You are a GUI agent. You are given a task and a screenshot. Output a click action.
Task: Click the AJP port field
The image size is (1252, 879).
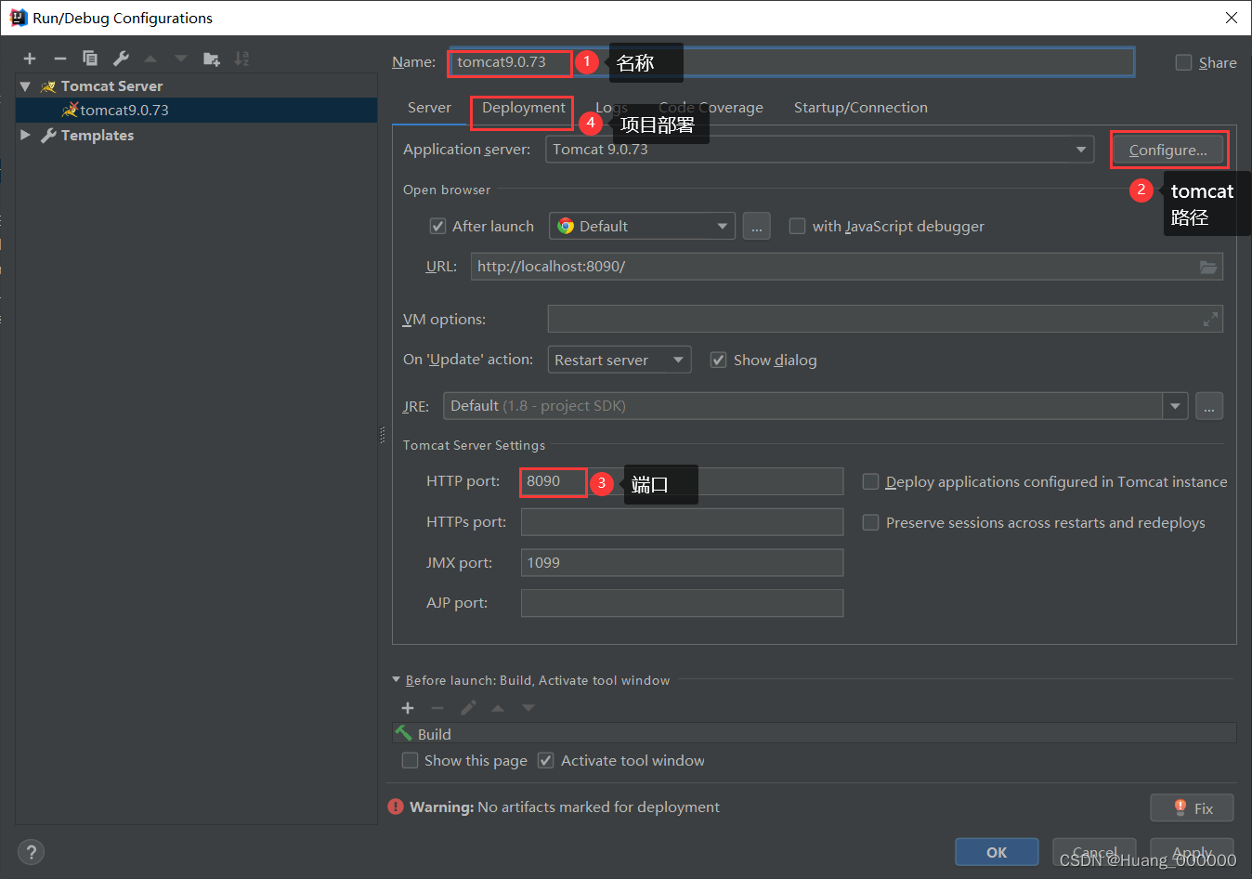pos(682,603)
